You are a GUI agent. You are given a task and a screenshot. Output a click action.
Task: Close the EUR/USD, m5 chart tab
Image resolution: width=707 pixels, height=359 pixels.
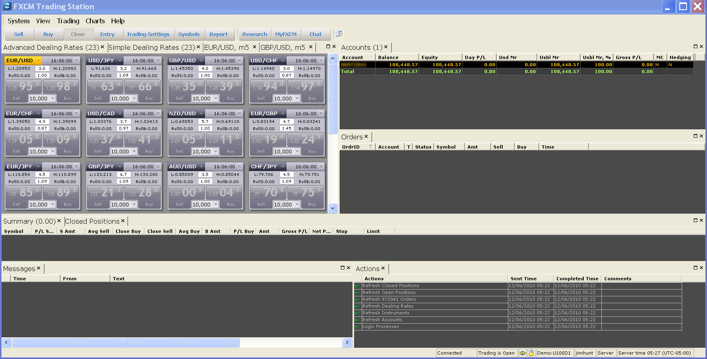pyautogui.click(x=255, y=47)
